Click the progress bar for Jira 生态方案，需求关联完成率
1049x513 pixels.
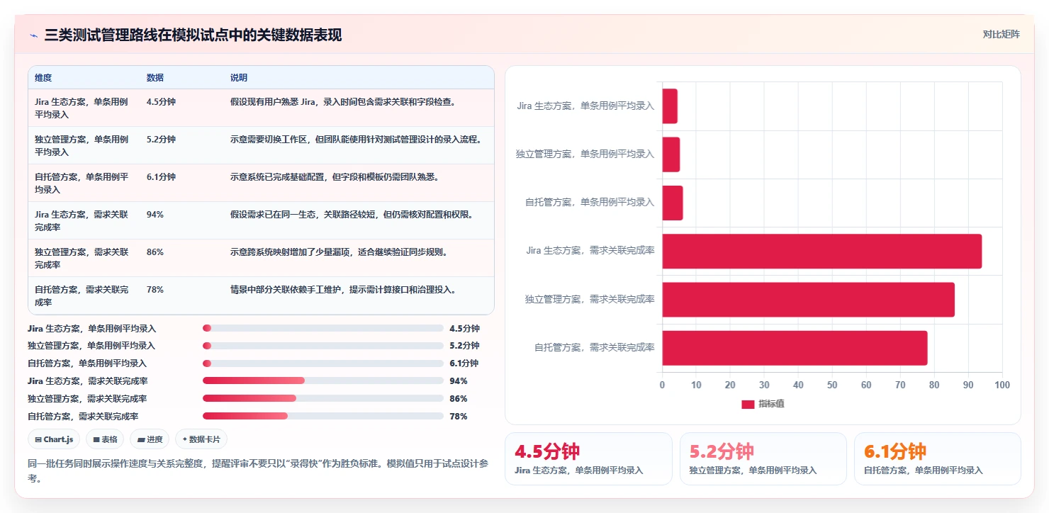(323, 380)
